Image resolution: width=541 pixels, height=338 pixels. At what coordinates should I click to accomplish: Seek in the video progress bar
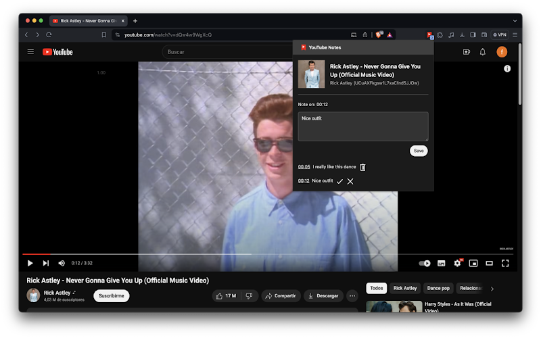(x=268, y=254)
